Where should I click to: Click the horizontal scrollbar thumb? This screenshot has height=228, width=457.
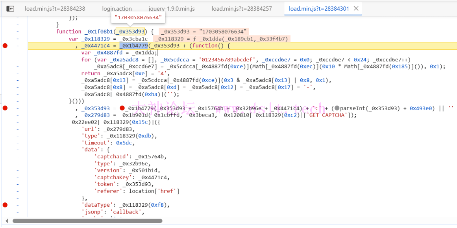click(x=87, y=221)
